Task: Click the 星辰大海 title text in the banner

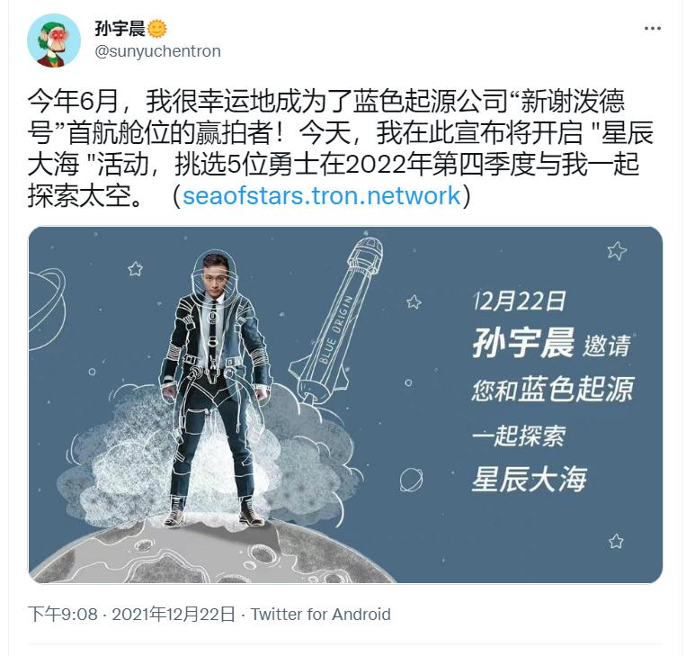Action: [x=530, y=478]
